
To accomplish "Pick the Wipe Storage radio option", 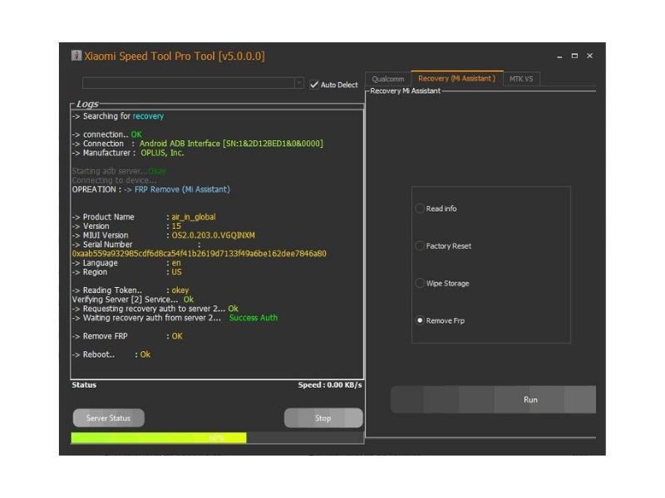I will pos(420,283).
